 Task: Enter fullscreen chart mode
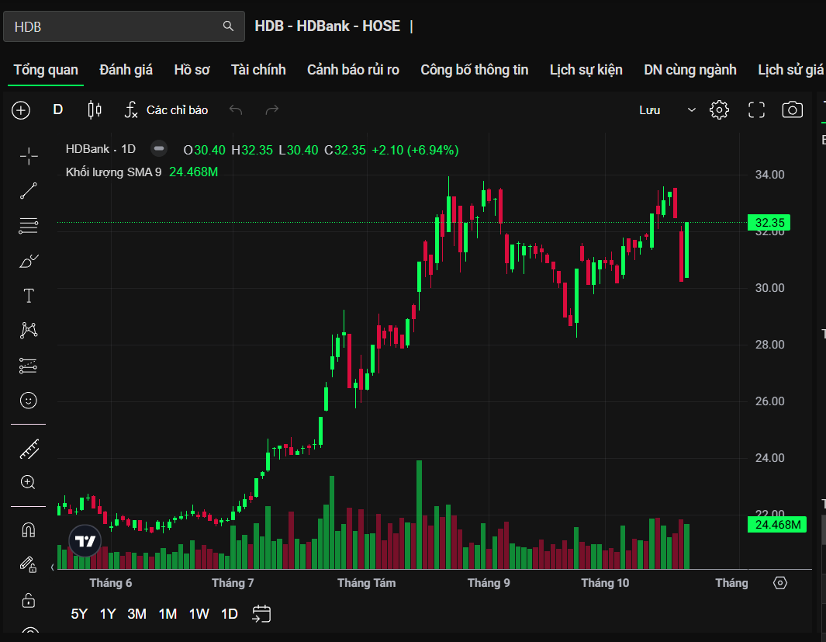[756, 110]
